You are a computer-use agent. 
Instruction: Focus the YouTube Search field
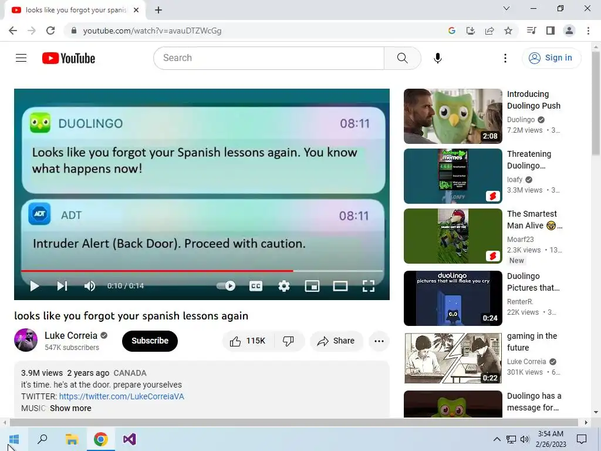pyautogui.click(x=269, y=58)
